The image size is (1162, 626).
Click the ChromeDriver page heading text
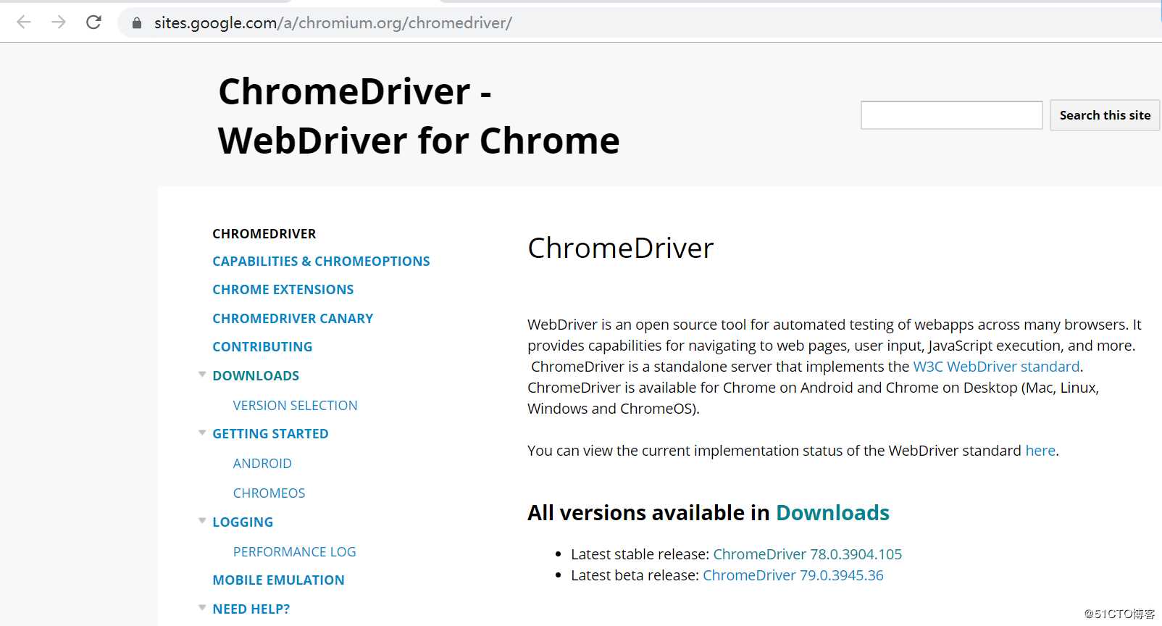pyautogui.click(x=621, y=249)
